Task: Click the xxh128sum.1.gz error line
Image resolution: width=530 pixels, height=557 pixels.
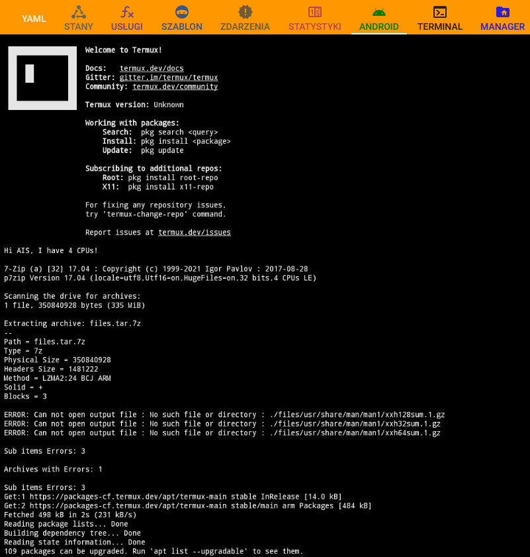Action: coord(224,415)
